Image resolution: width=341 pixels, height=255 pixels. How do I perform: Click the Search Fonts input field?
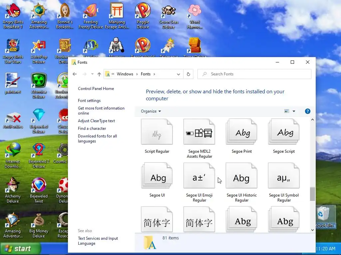coord(254,74)
